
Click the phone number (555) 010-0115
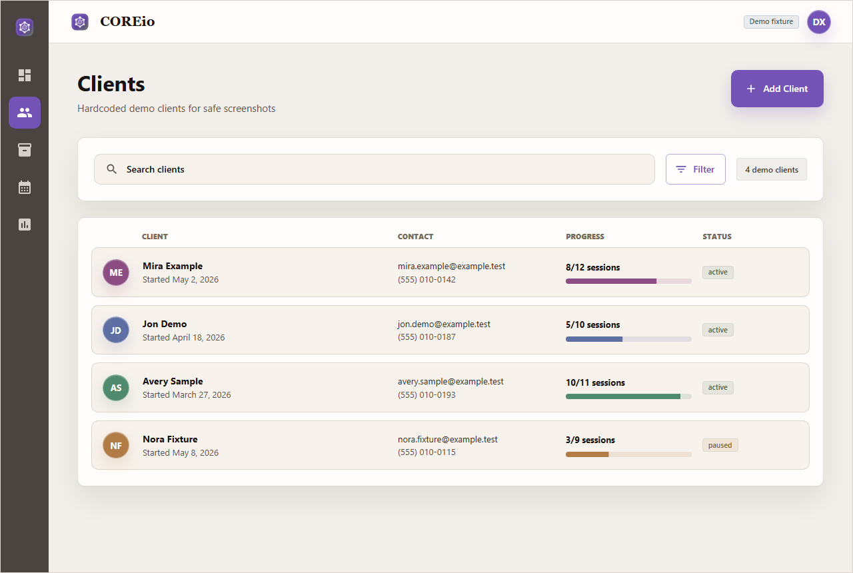(x=426, y=452)
